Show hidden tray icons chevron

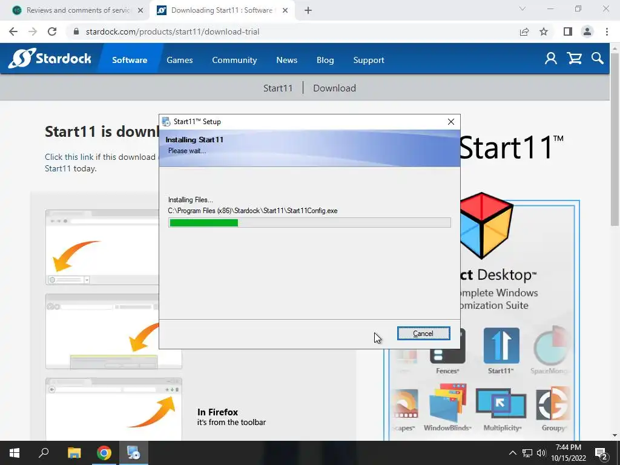tap(512, 453)
